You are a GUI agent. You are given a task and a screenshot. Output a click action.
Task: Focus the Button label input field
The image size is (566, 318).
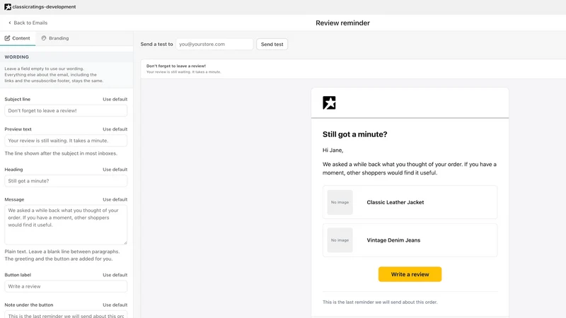(x=66, y=286)
